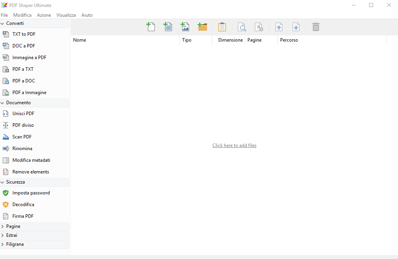The height and width of the screenshot is (259, 398).
Task: Click the add folder toolbar icon
Action: click(202, 26)
